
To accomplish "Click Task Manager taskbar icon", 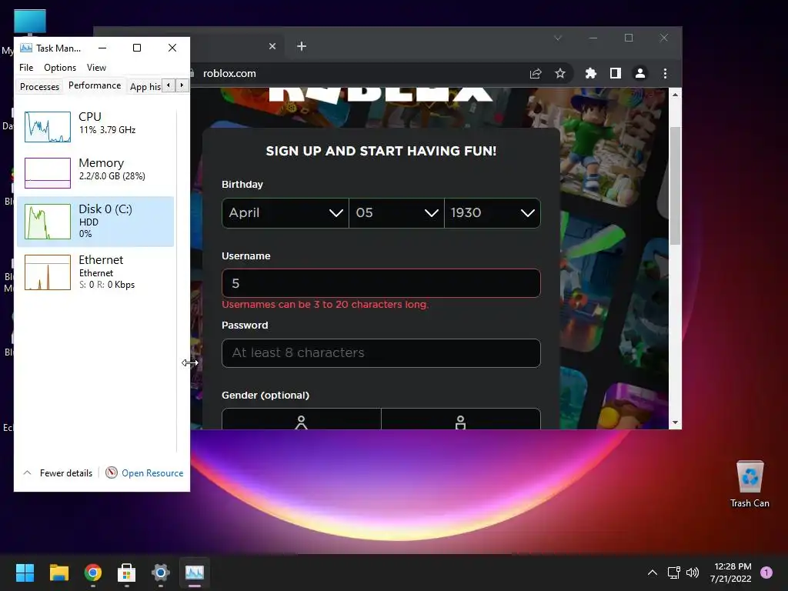I will [195, 573].
